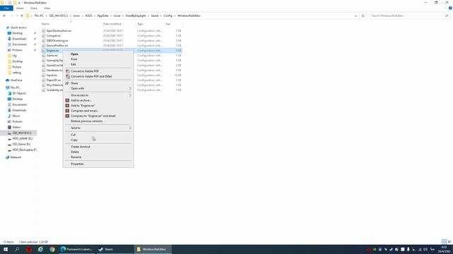Open recent locations dropdown arrow
The image size is (453, 254).
click(17, 16)
